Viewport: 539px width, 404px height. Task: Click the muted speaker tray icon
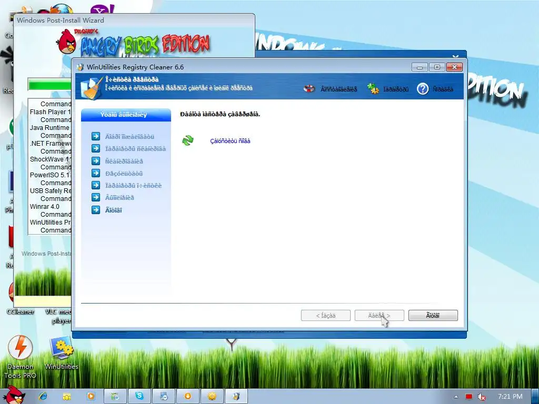pyautogui.click(x=482, y=397)
